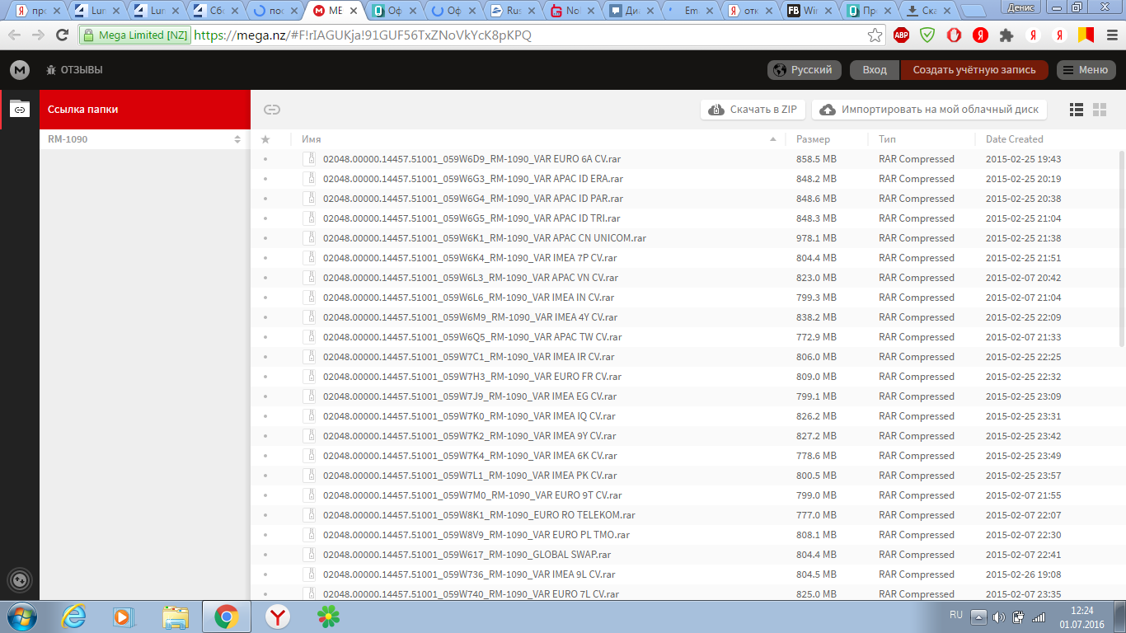Switch to grid thumbnail view
The height and width of the screenshot is (633, 1126).
[1099, 110]
